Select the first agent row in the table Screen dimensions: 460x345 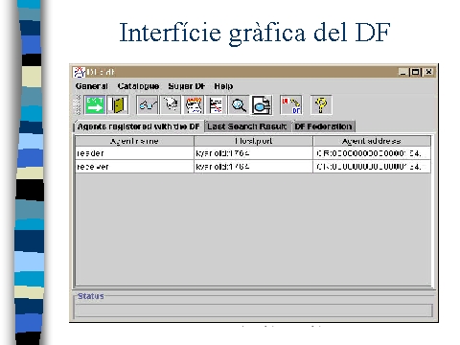(253, 153)
